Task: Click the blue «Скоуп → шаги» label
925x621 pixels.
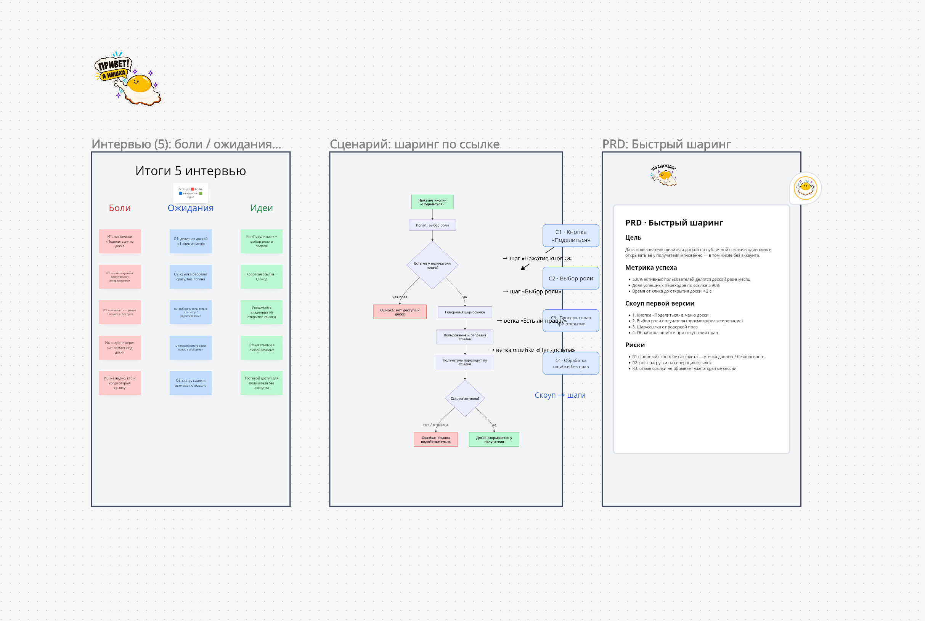Action: point(560,395)
